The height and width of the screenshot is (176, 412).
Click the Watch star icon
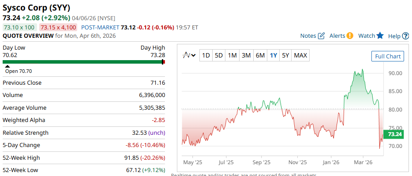[380, 36]
